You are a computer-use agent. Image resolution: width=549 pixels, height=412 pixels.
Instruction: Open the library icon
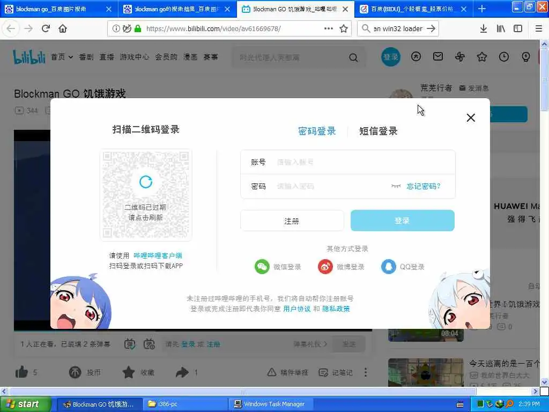tap(501, 29)
